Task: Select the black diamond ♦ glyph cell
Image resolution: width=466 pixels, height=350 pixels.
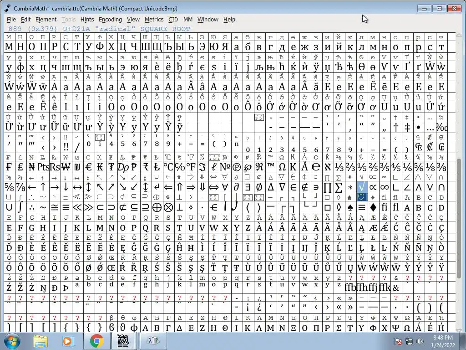Action: pyautogui.click(x=373, y=207)
